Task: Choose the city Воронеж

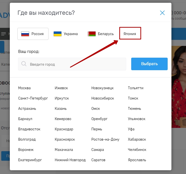Action: coord(26,150)
